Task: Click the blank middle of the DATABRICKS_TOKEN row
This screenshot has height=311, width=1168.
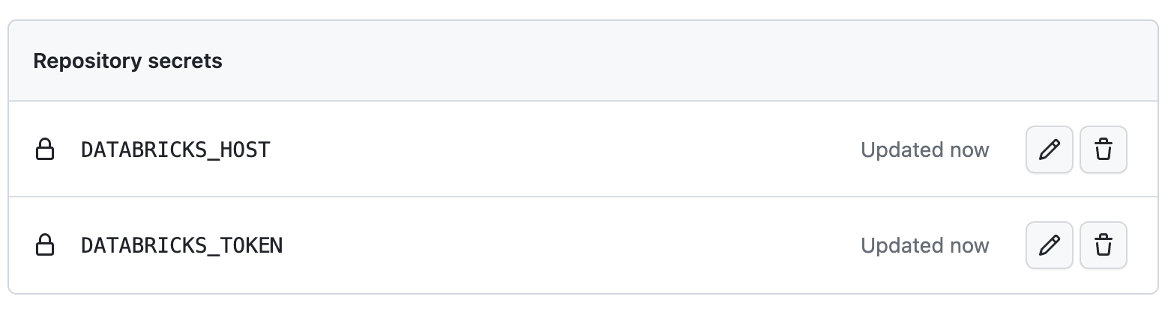Action: [x=562, y=245]
